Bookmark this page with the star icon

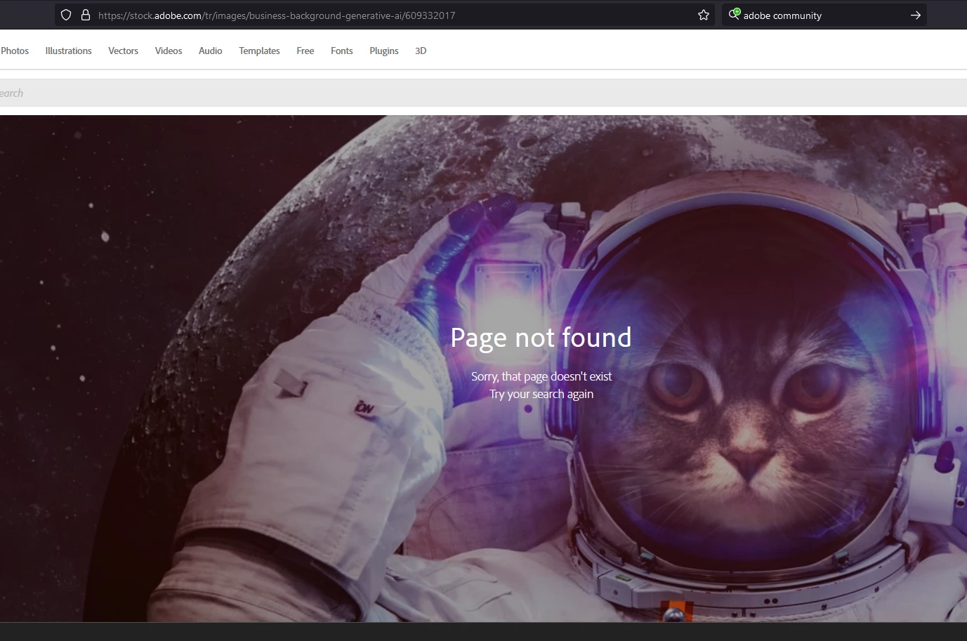click(x=704, y=15)
